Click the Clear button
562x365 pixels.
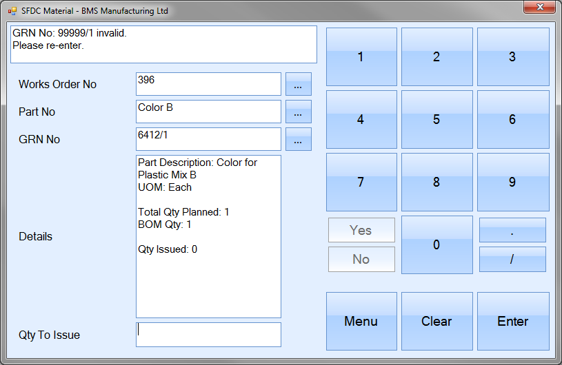coord(437,322)
